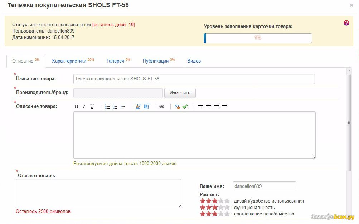
Task: Click the blue scroll document icon
Action: tap(146, 106)
